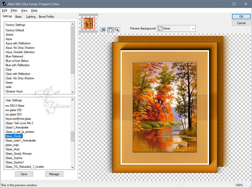Select the Aqua preset
252x188 pixels.
pyautogui.click(x=9, y=39)
